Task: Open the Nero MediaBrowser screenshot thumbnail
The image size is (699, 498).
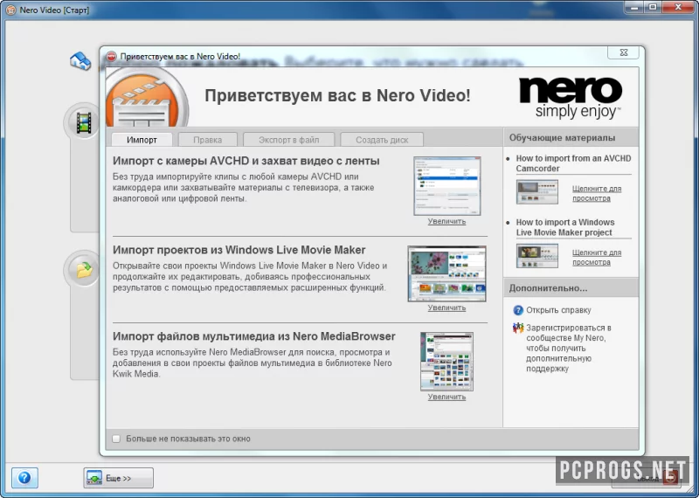Action: [x=446, y=362]
